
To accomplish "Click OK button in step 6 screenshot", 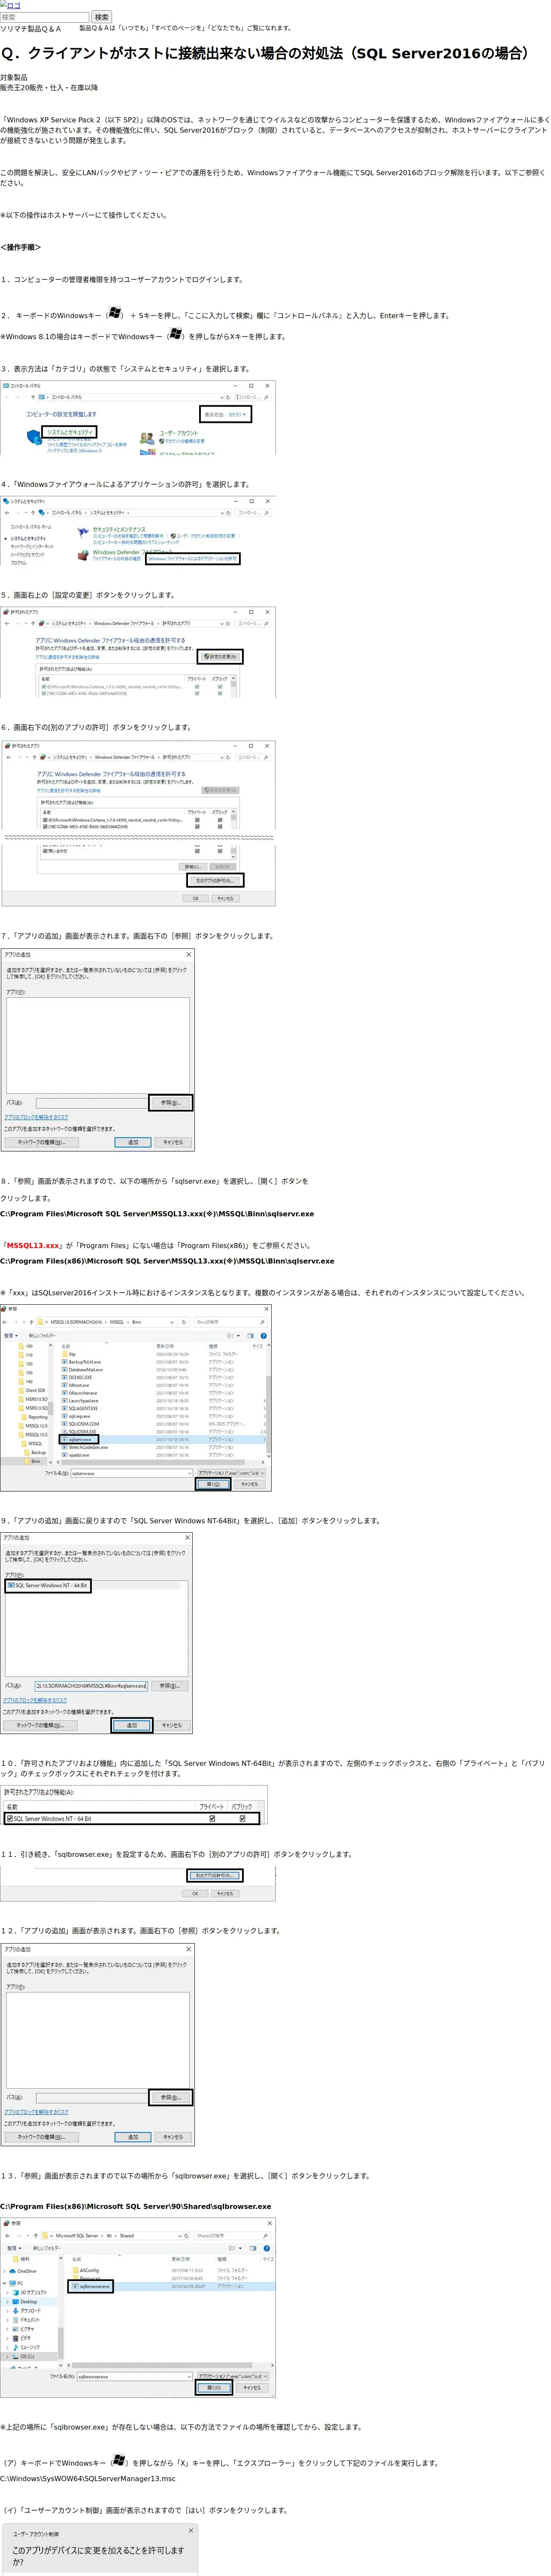I will coord(196,898).
